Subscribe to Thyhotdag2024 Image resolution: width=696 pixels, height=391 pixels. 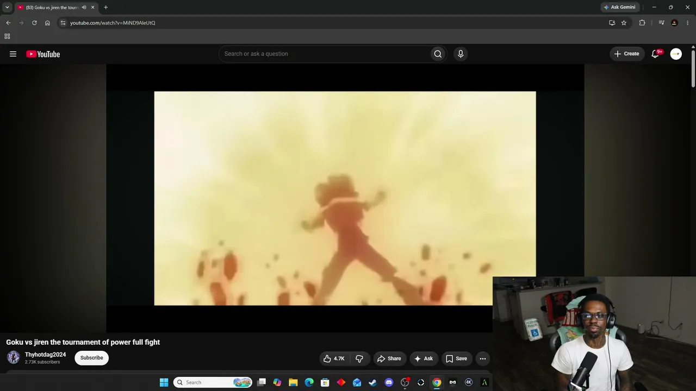coord(91,358)
